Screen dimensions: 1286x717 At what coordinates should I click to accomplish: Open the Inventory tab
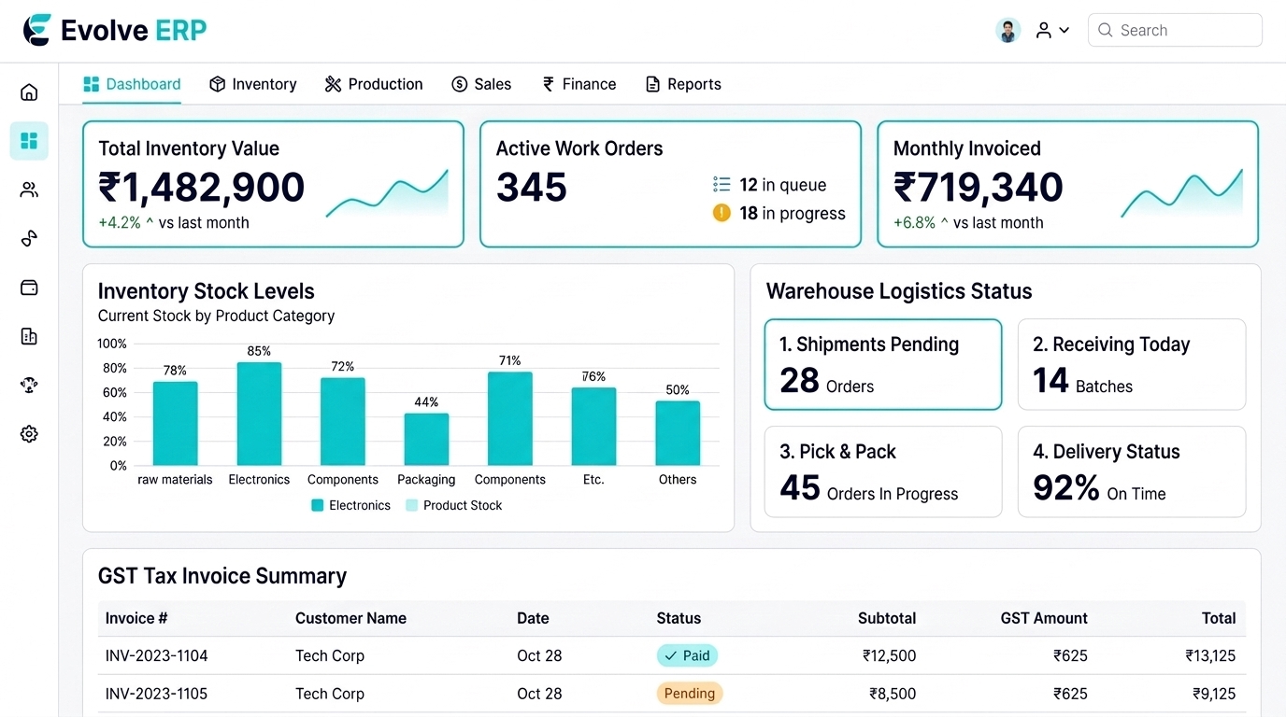click(253, 84)
